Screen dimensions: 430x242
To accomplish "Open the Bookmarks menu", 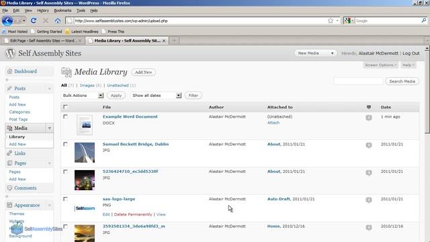I will click(x=62, y=11).
